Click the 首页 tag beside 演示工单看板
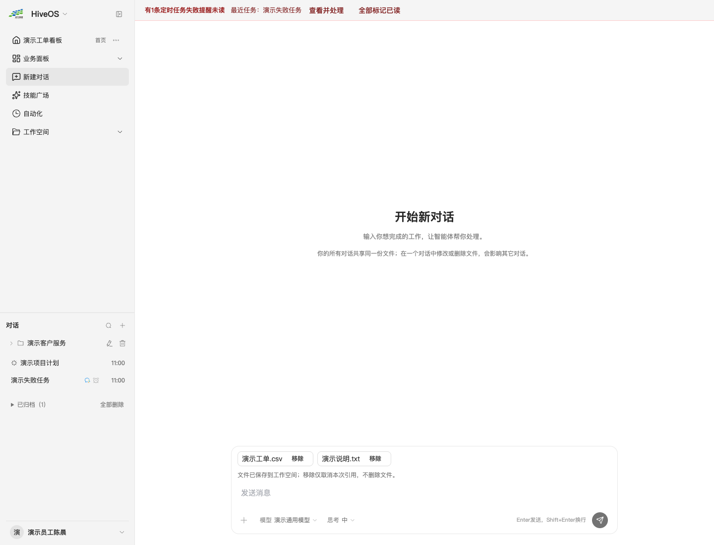 tap(101, 40)
